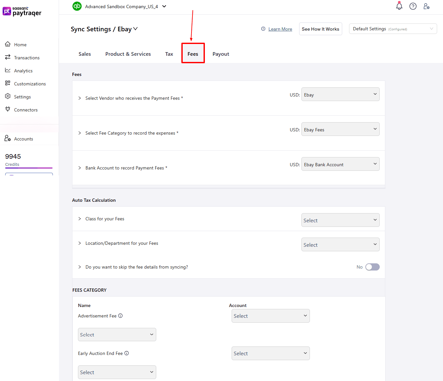Open Settings menu item
The height and width of the screenshot is (381, 443).
coord(23,97)
